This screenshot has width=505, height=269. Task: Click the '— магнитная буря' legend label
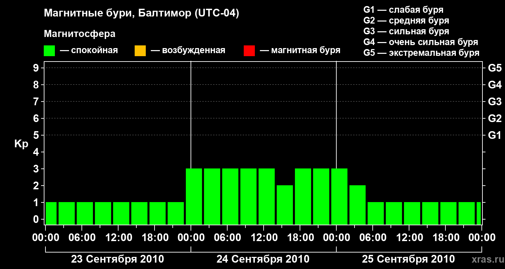tap(300, 51)
